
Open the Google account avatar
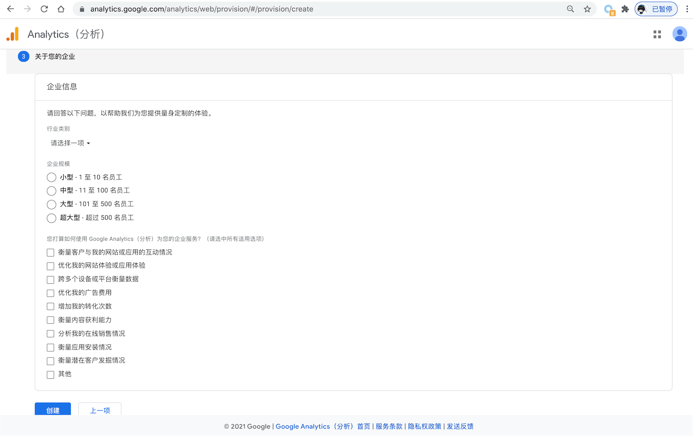tap(679, 34)
